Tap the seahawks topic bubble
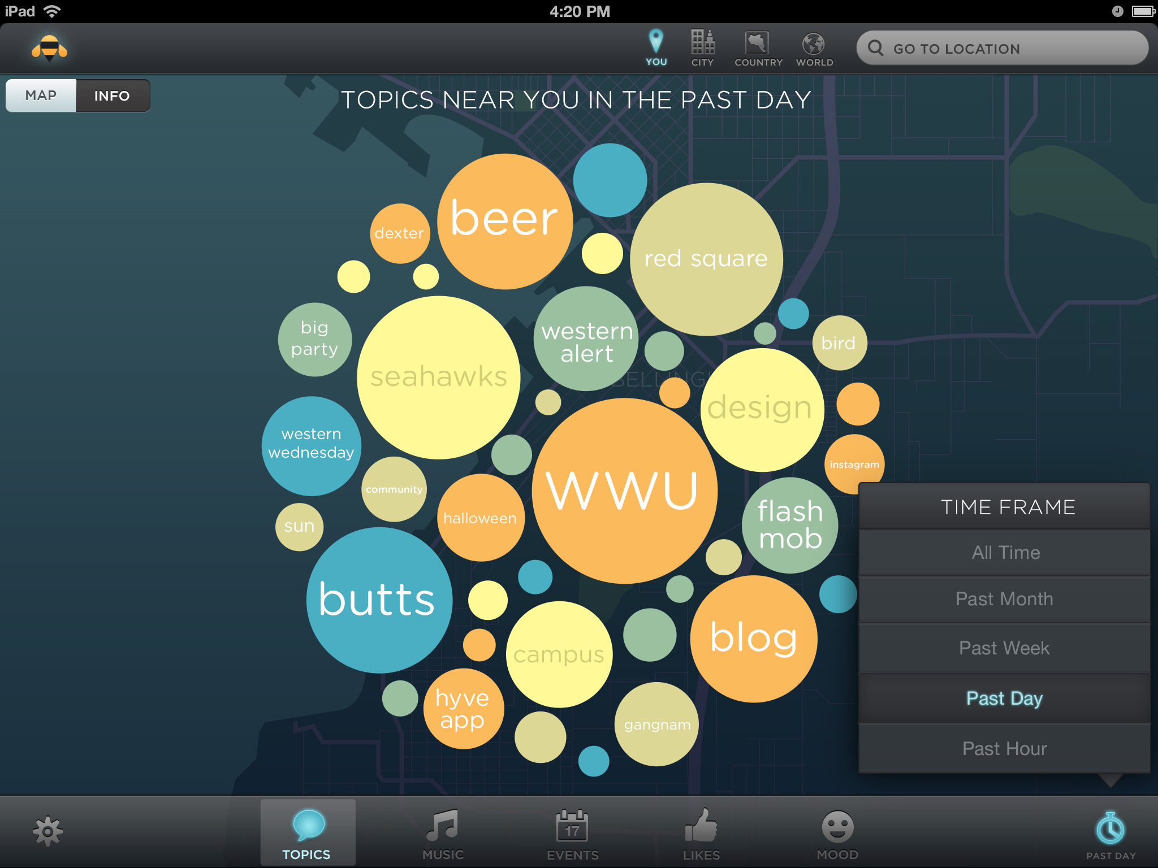Image resolution: width=1158 pixels, height=868 pixels. (x=439, y=377)
